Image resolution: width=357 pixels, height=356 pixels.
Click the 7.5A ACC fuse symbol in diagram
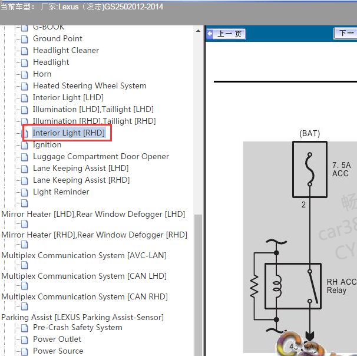pyautogui.click(x=310, y=170)
